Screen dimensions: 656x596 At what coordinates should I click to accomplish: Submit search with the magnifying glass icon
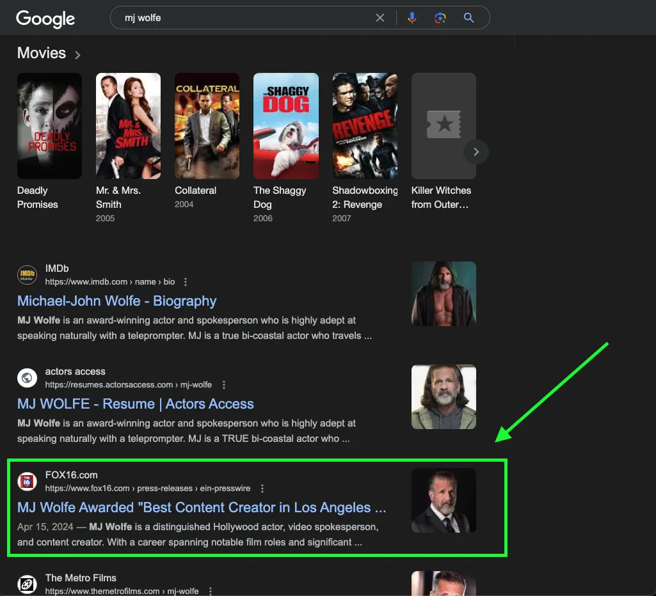point(468,17)
